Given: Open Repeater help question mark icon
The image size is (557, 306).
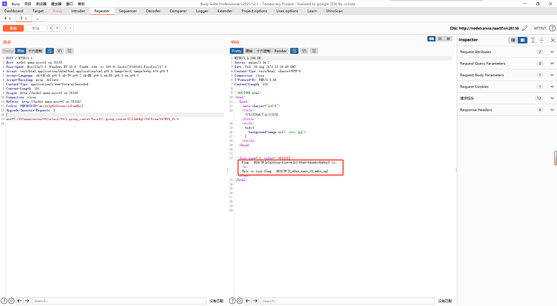Looking at the screenshot, I should (552, 28).
